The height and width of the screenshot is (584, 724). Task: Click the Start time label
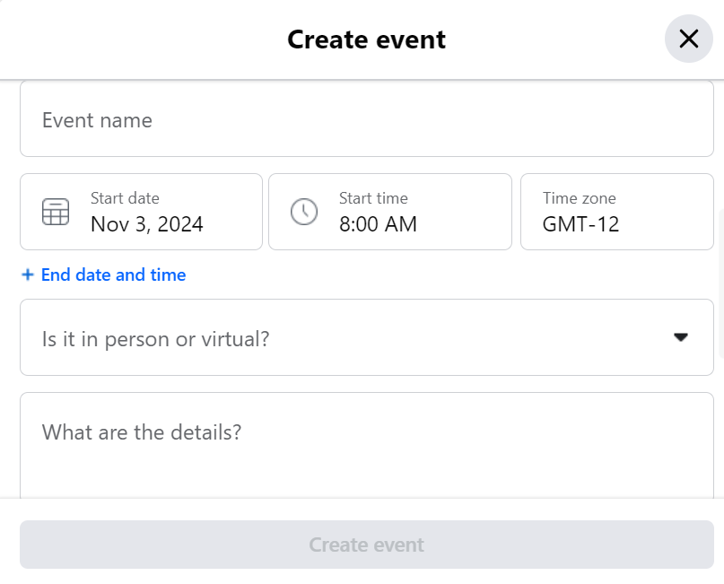tap(373, 198)
